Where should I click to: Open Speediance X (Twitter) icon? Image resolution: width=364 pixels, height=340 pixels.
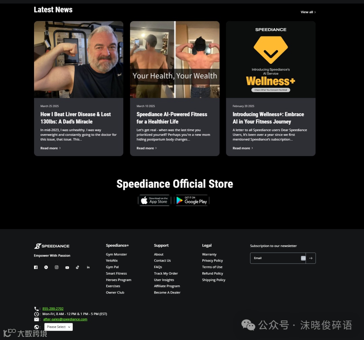46,267
